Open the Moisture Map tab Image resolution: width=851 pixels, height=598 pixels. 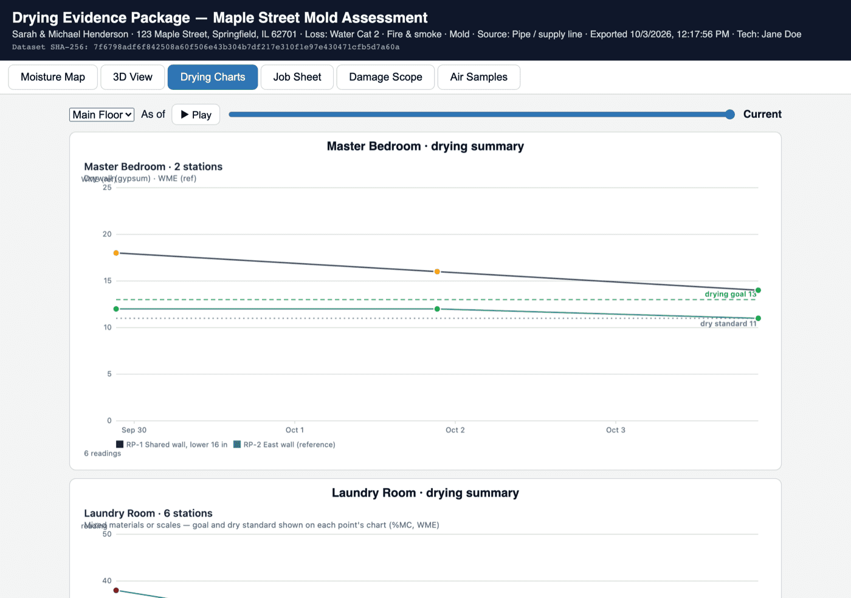(x=53, y=77)
